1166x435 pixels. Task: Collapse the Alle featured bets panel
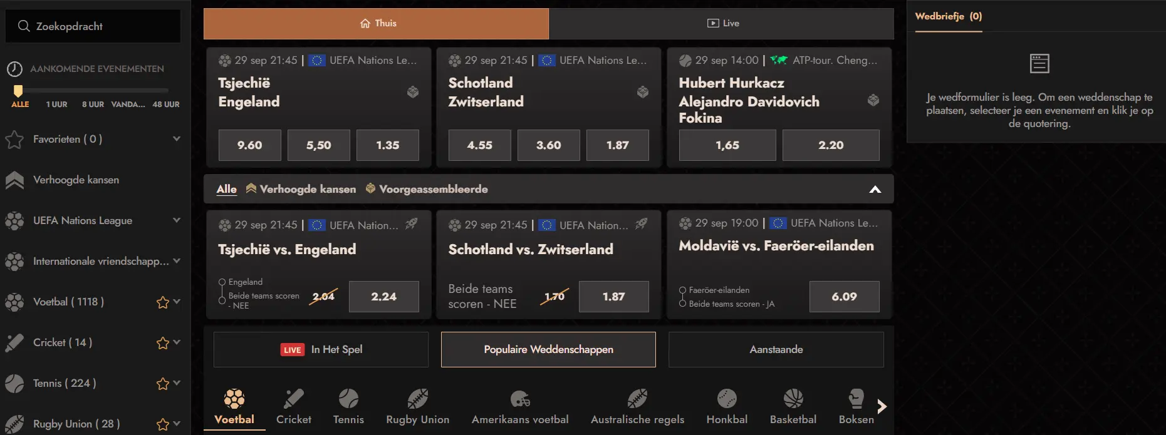tap(875, 189)
